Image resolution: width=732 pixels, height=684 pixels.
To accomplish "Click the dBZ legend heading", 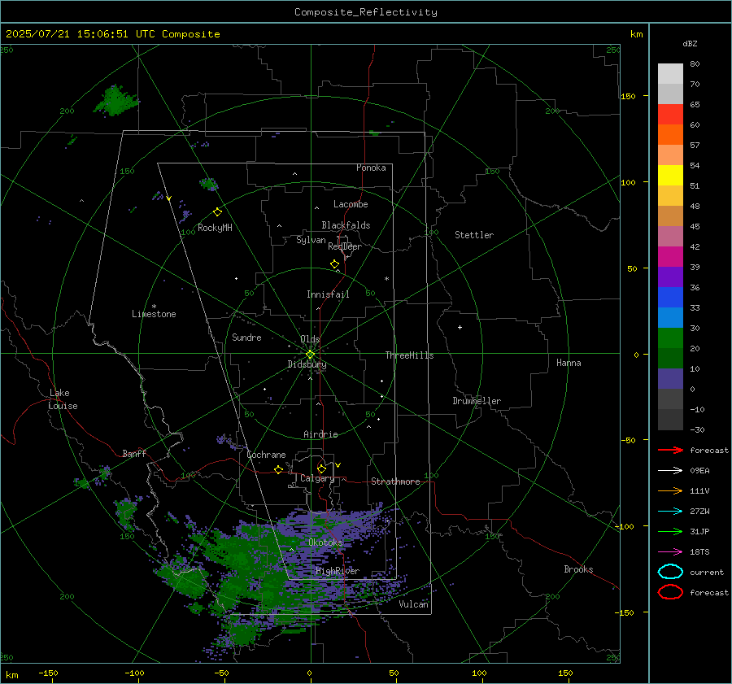I will 690,44.
